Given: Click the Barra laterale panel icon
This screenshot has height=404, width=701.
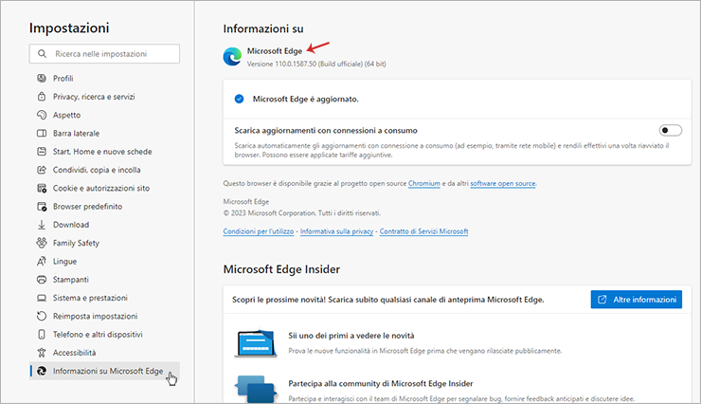Looking at the screenshot, I should [42, 134].
